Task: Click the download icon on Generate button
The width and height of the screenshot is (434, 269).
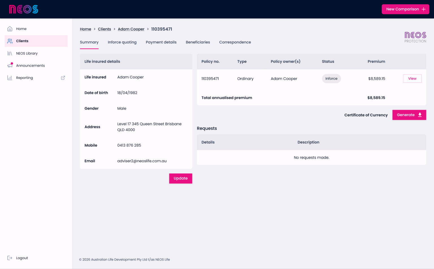Action: tap(420, 115)
